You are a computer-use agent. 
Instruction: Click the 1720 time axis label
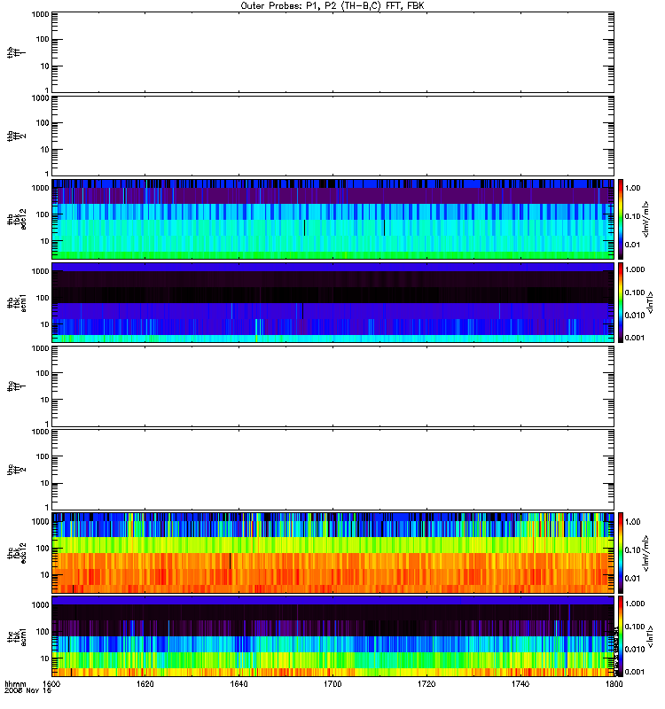coord(426,683)
